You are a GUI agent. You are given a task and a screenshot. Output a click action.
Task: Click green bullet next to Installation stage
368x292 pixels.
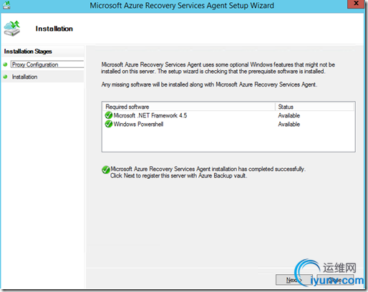click(x=5, y=77)
